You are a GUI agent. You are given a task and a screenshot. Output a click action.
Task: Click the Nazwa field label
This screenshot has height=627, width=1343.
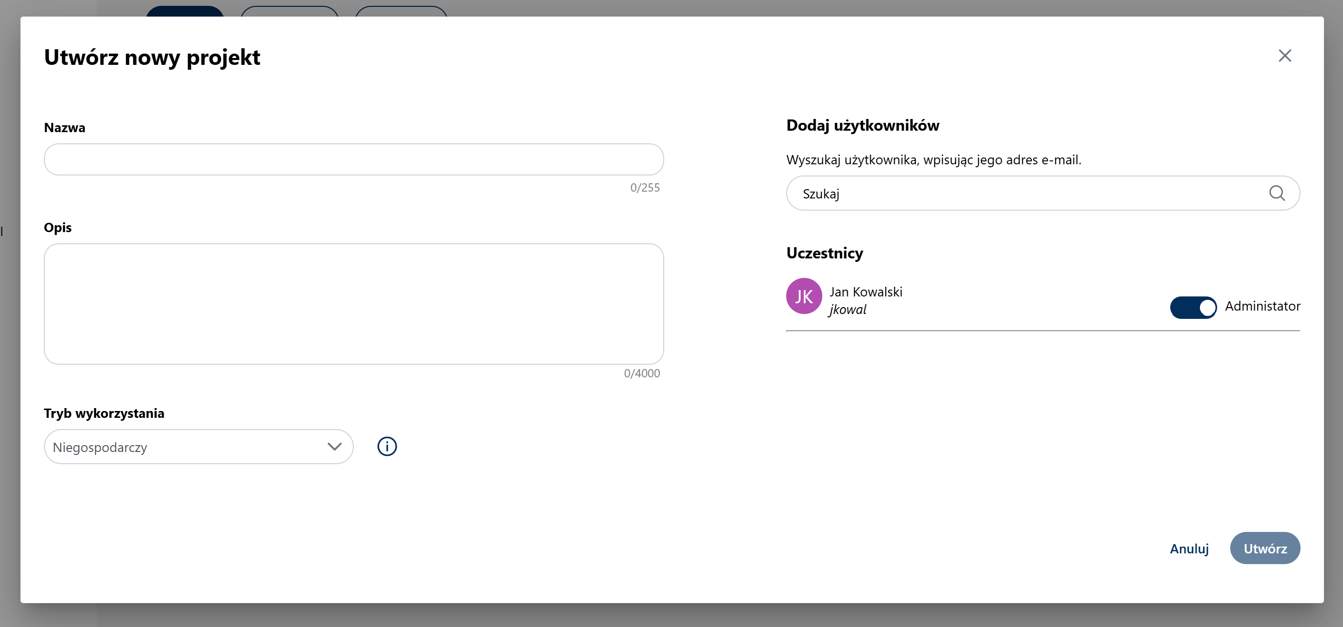point(64,128)
